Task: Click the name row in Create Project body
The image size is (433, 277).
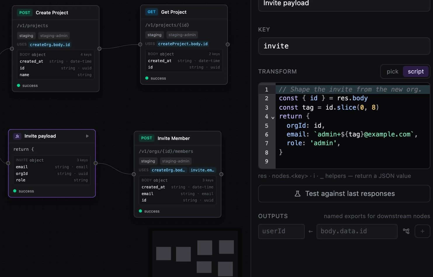Action: (55, 75)
